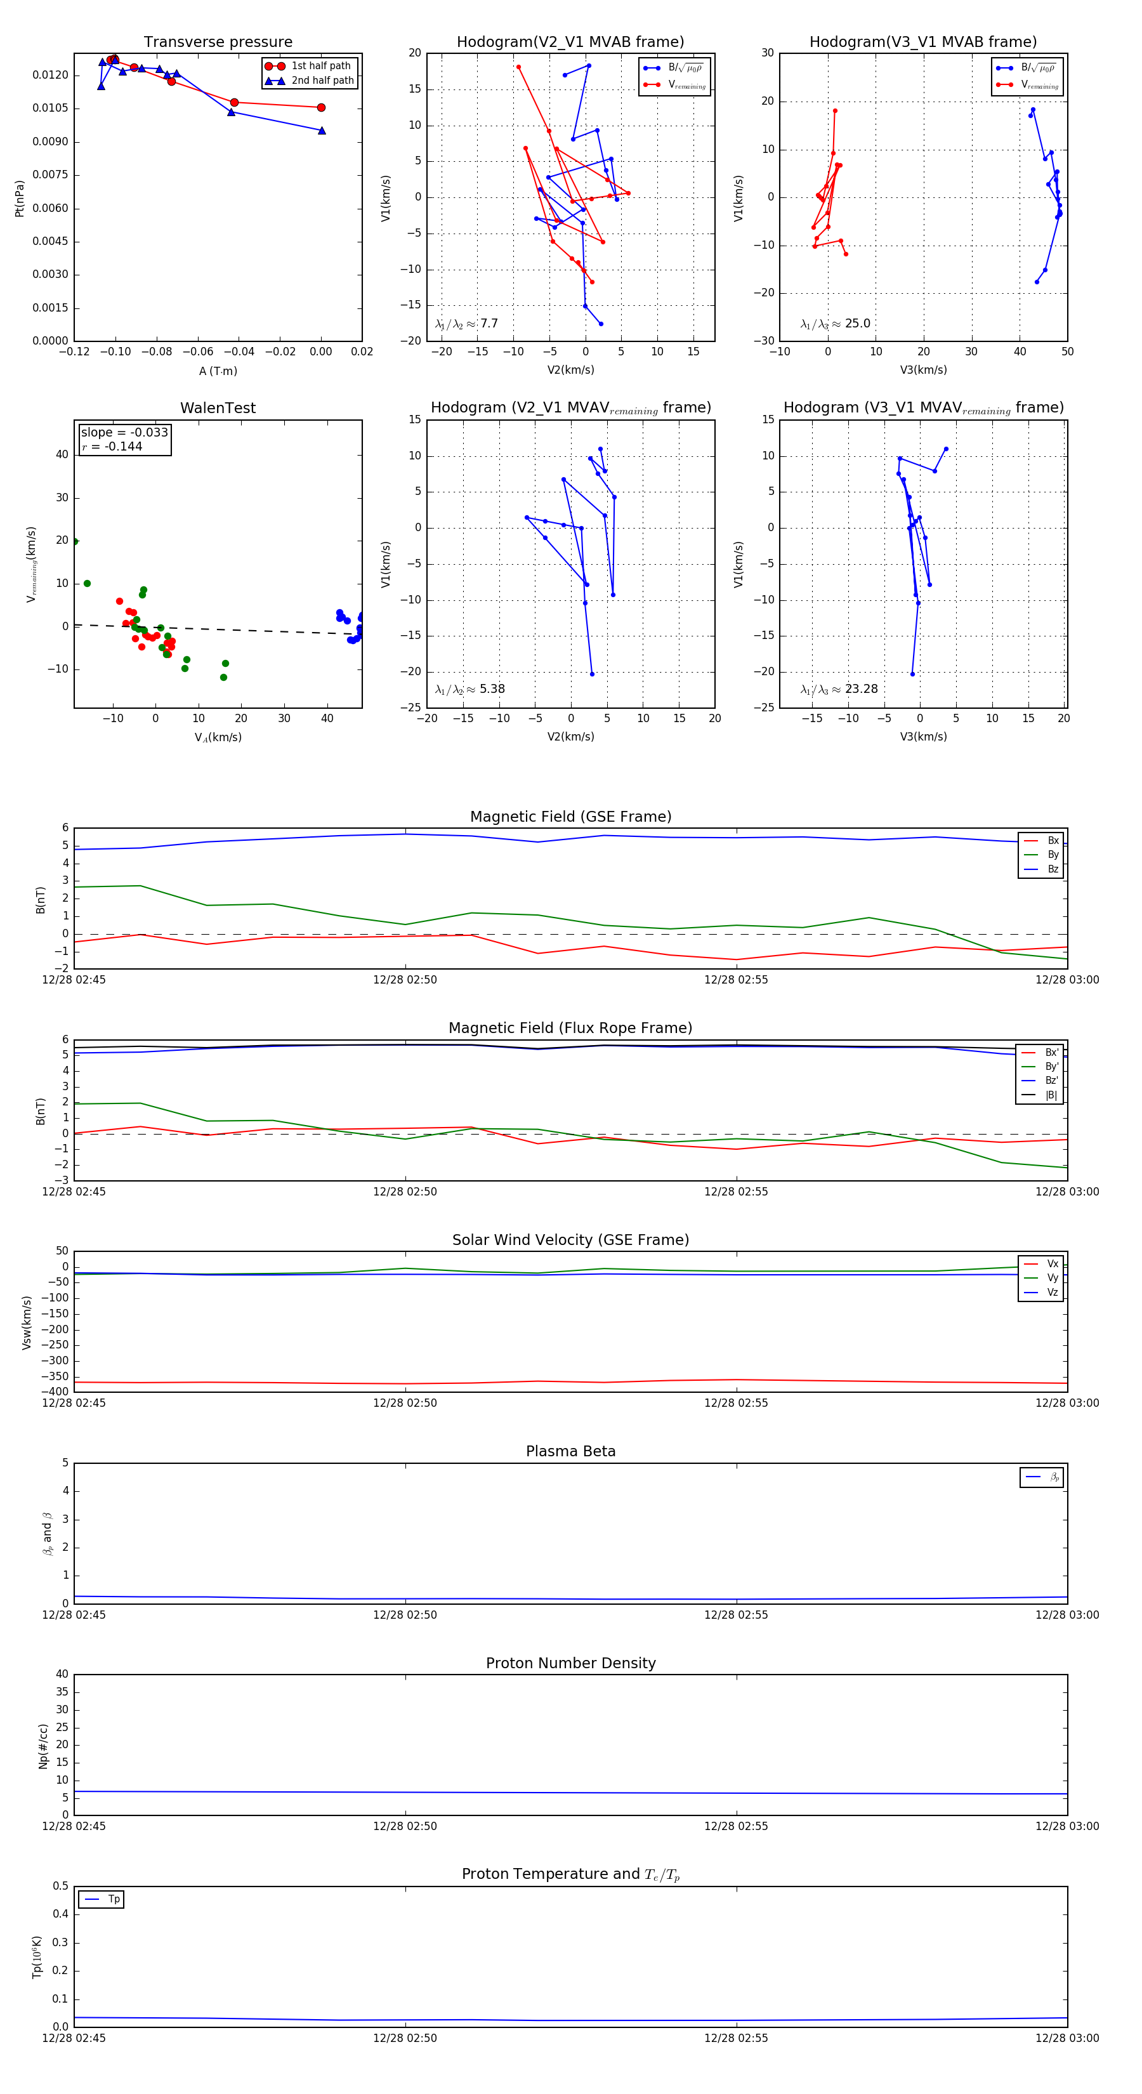The height and width of the screenshot is (2094, 1142).
Task: Click the βp legend entry in Plasma Beta
Action: click(1042, 1477)
